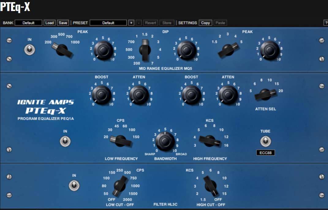Click the ATTEN SEL selector knob
The width and height of the screenshot is (328, 210).
tap(265, 94)
